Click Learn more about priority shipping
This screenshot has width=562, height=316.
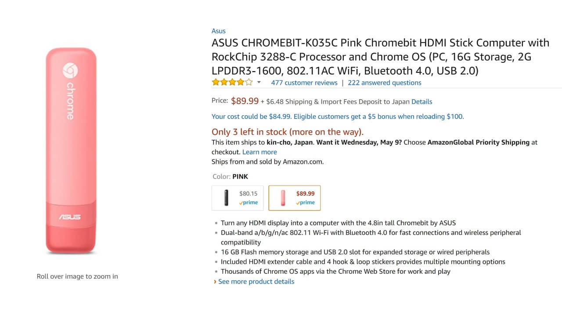pyautogui.click(x=259, y=152)
